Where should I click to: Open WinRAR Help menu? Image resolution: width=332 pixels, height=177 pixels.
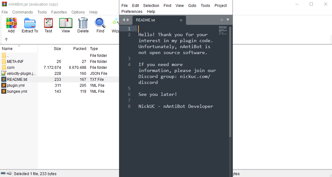click(93, 12)
